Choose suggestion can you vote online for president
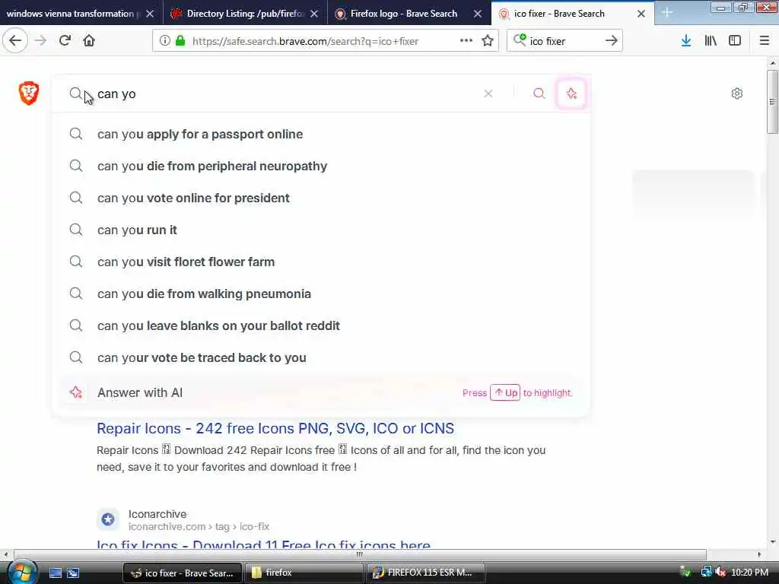 tap(321, 198)
